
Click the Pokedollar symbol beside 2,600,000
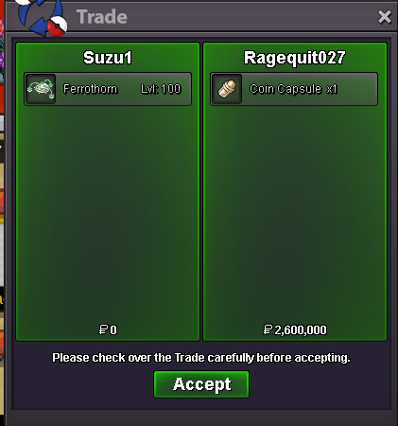click(268, 329)
